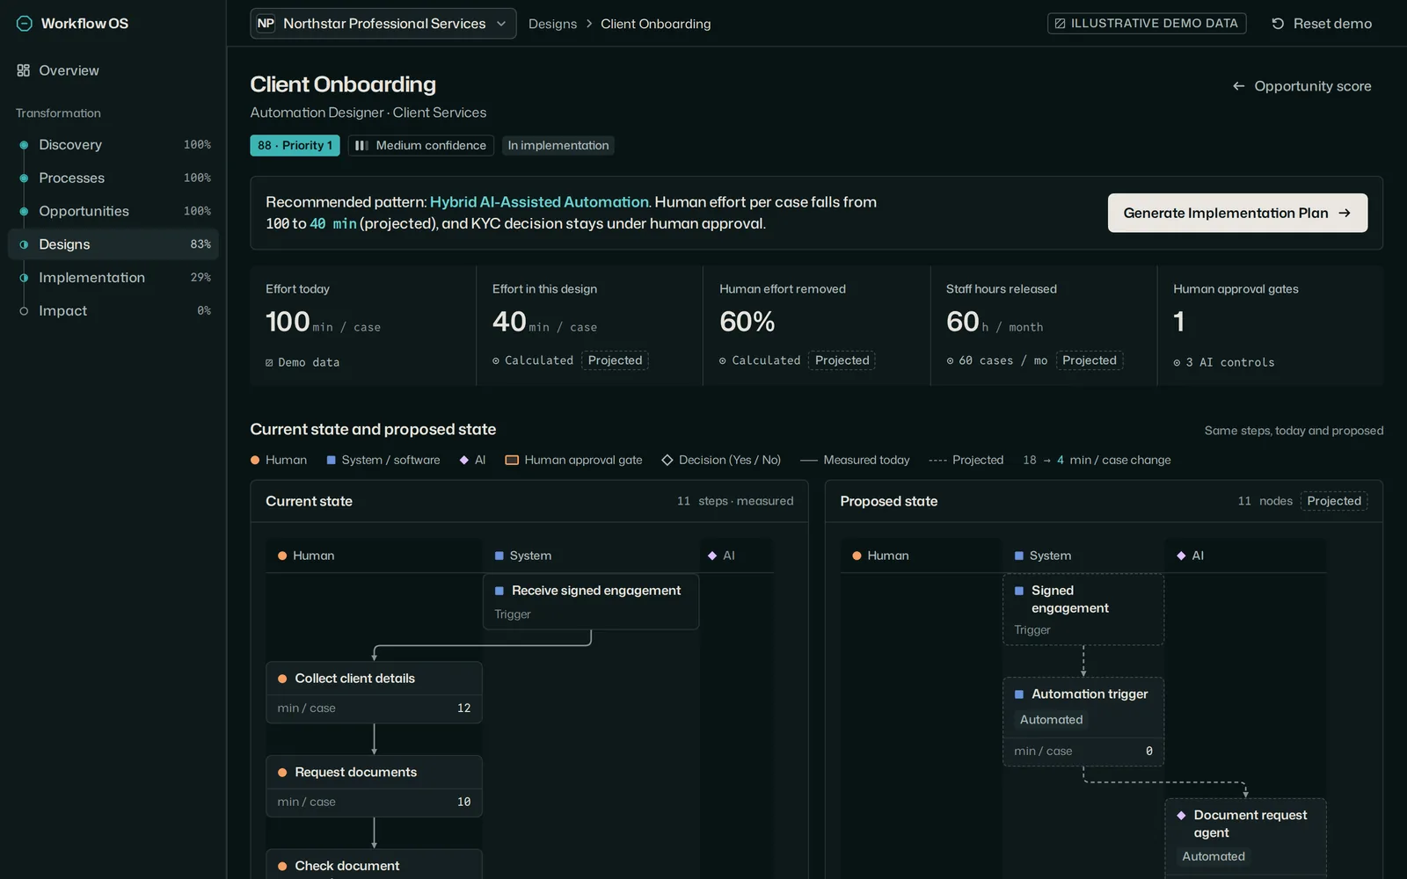
Task: Select Opportunities in Transformation list
Action: 113,211
